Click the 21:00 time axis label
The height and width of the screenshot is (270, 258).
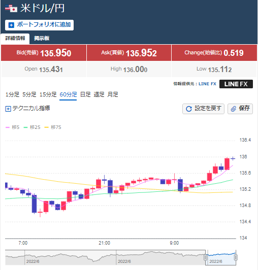pyautogui.click(x=104, y=243)
